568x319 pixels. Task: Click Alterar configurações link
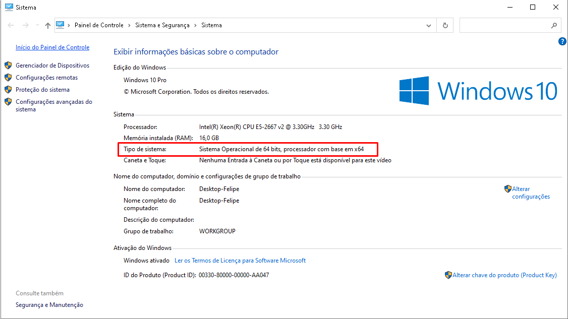[x=531, y=193]
